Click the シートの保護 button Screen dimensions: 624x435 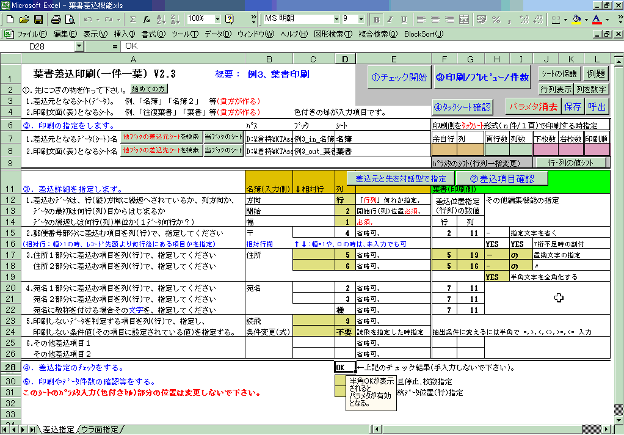pos(559,74)
